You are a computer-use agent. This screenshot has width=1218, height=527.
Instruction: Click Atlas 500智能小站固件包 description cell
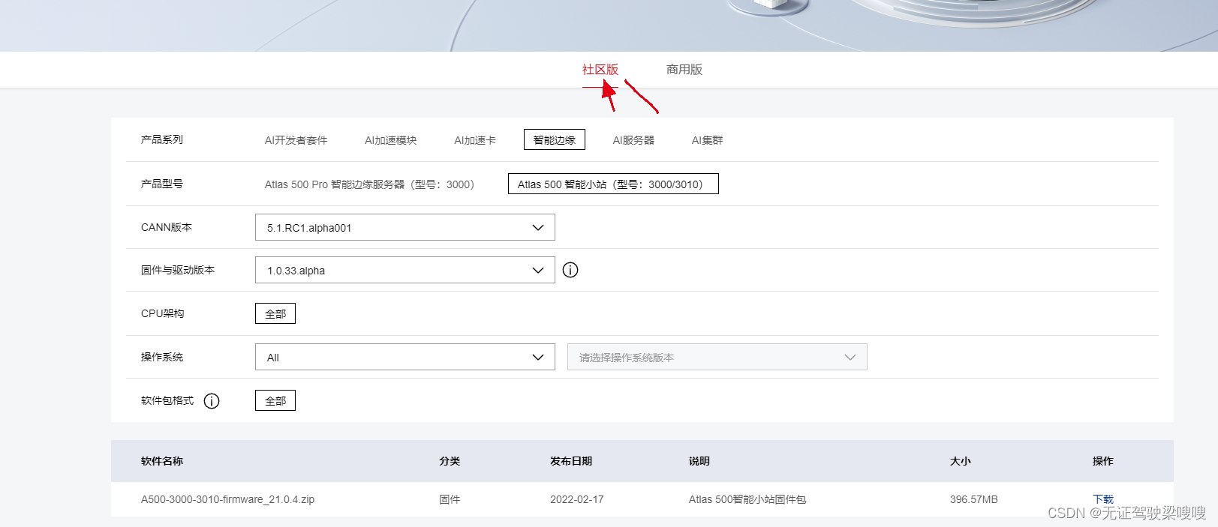747,499
